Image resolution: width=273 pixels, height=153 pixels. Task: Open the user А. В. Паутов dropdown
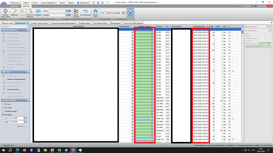point(245,6)
